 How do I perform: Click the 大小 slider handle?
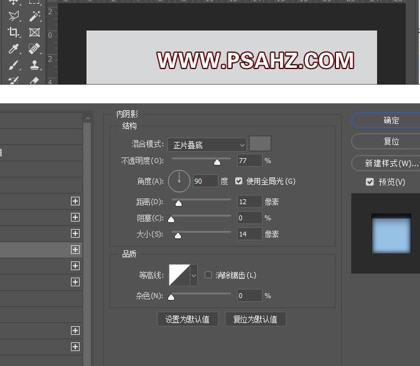pyautogui.click(x=178, y=236)
